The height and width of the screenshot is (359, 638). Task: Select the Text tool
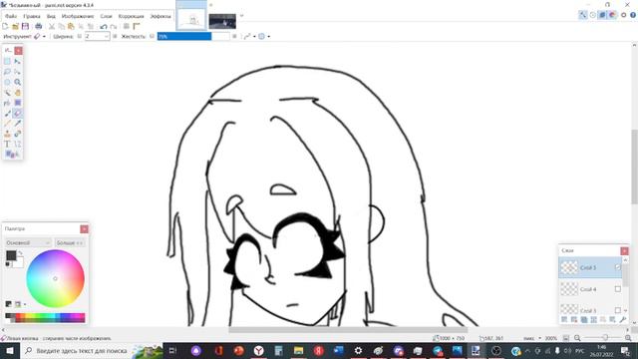coord(7,144)
